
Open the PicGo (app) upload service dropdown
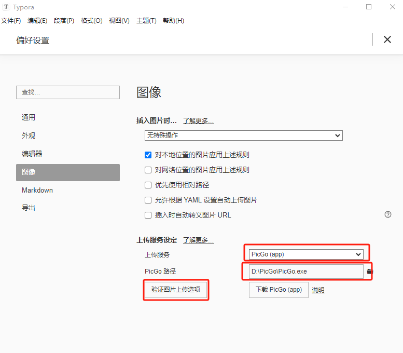pos(306,254)
